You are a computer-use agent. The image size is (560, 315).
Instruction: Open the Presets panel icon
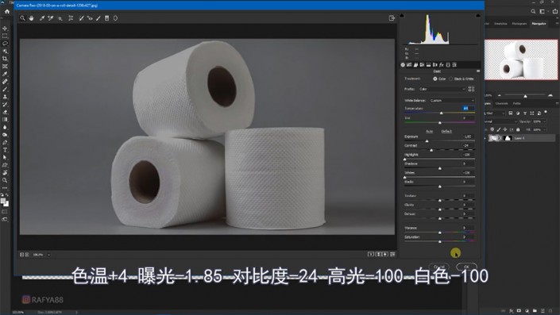(x=454, y=65)
